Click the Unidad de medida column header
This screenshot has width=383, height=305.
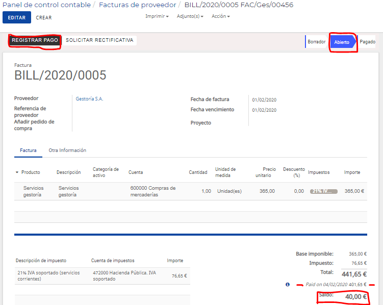point(225,172)
